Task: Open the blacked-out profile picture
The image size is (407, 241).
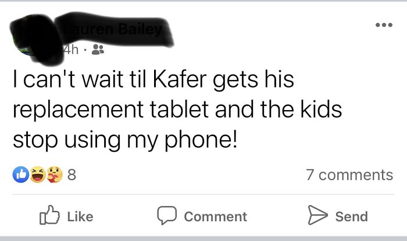Action: tap(35, 39)
